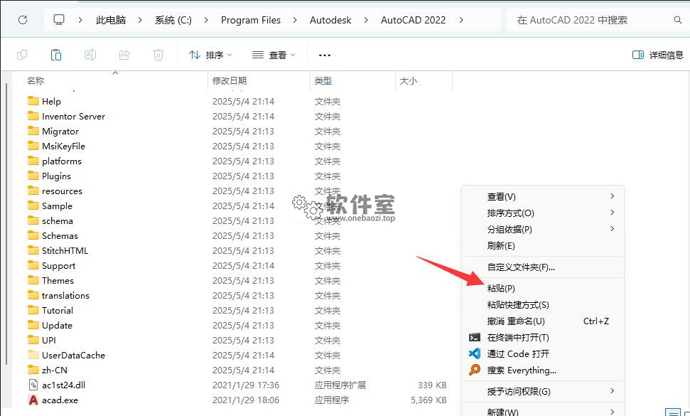The width and height of the screenshot is (690, 416).
Task: Select the MsiKeyFile folder name
Action: (x=63, y=146)
